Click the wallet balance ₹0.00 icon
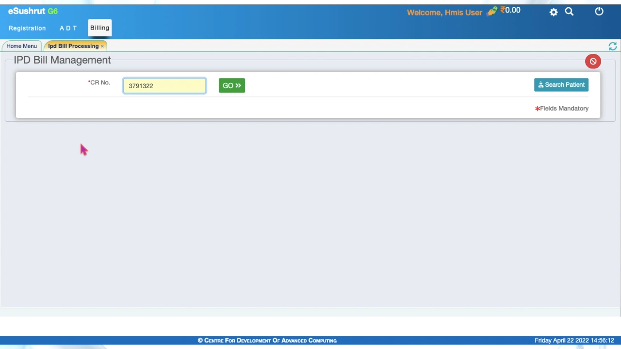Image resolution: width=621 pixels, height=349 pixels. (x=504, y=11)
